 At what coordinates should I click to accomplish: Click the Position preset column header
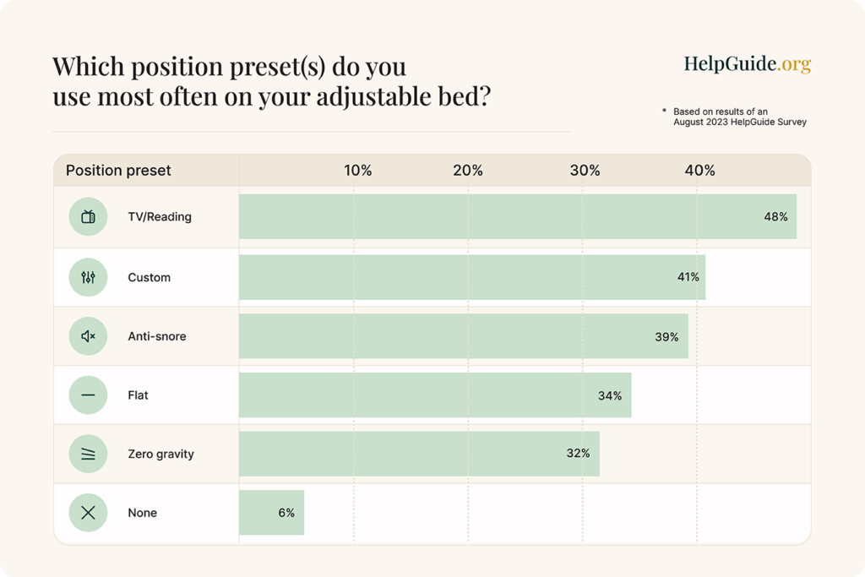coord(118,171)
